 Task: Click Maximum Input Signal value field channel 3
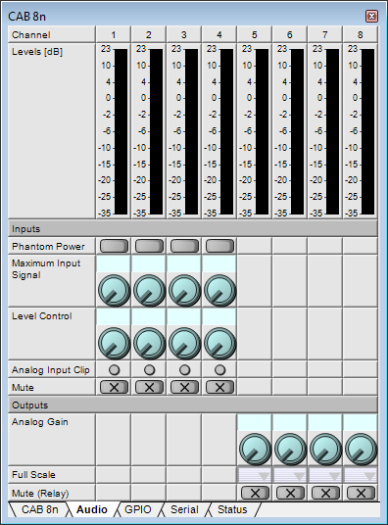(184, 263)
